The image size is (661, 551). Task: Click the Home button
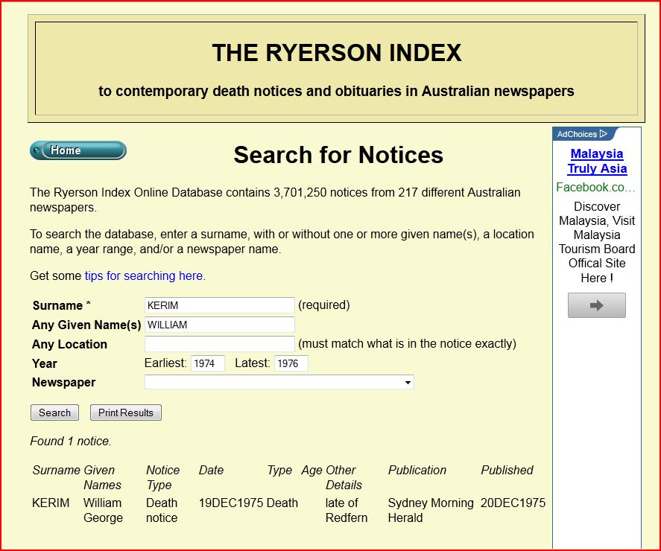pos(78,150)
